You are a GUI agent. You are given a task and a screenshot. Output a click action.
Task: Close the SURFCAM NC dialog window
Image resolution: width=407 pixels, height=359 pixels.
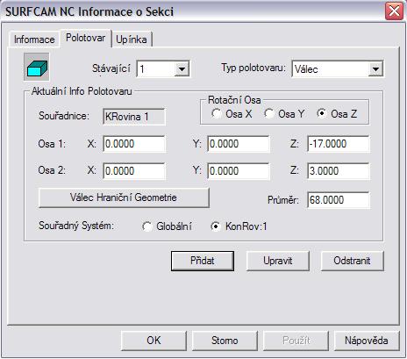[394, 11]
